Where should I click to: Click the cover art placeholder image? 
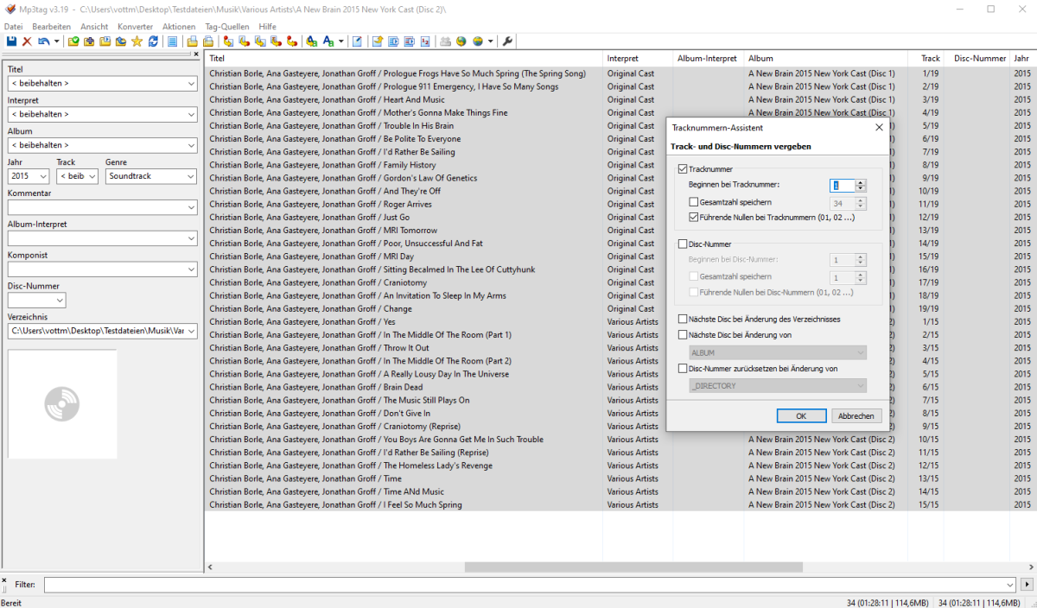62,404
